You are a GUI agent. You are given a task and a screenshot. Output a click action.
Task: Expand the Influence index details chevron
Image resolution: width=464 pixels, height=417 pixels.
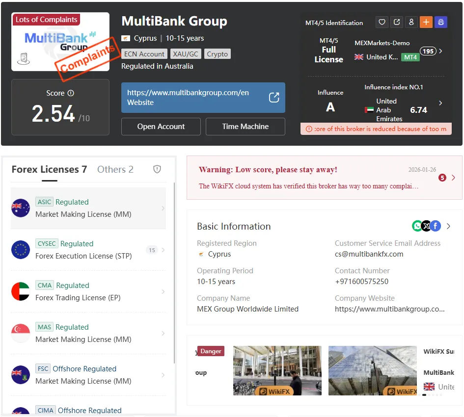pyautogui.click(x=440, y=103)
